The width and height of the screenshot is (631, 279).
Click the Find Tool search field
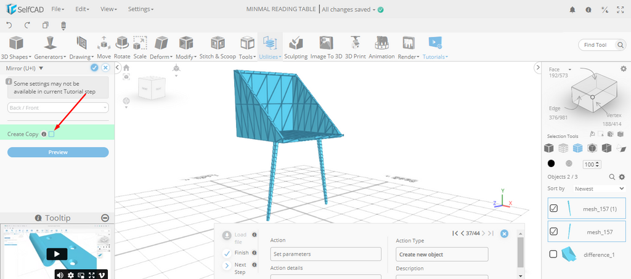tap(600, 45)
